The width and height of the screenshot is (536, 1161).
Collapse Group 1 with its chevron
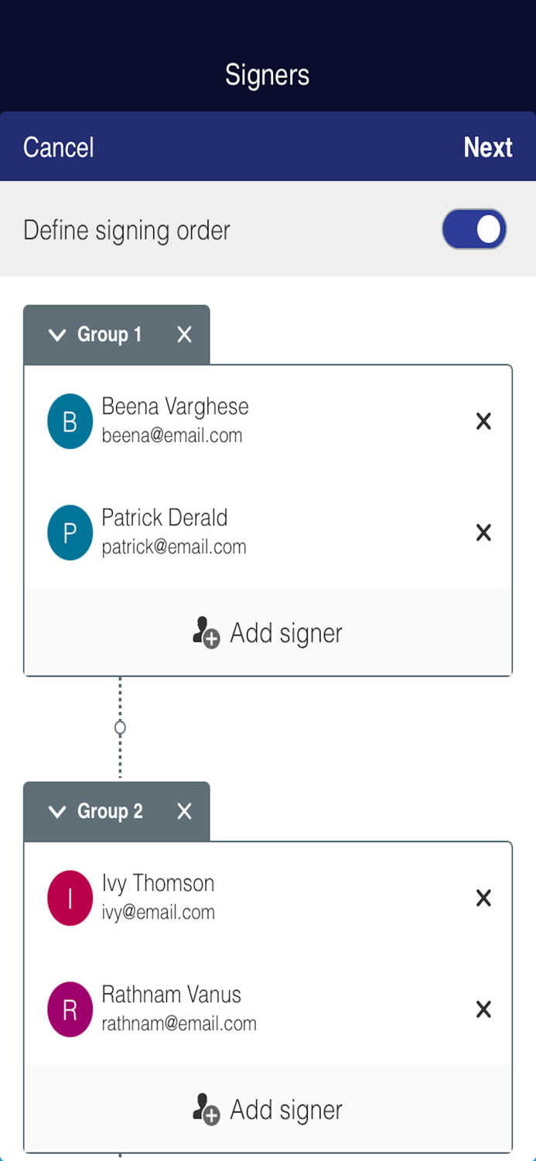coord(56,334)
